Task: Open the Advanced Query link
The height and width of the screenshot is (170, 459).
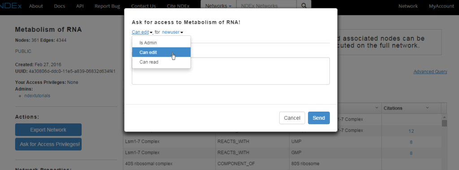Action: tap(430, 71)
